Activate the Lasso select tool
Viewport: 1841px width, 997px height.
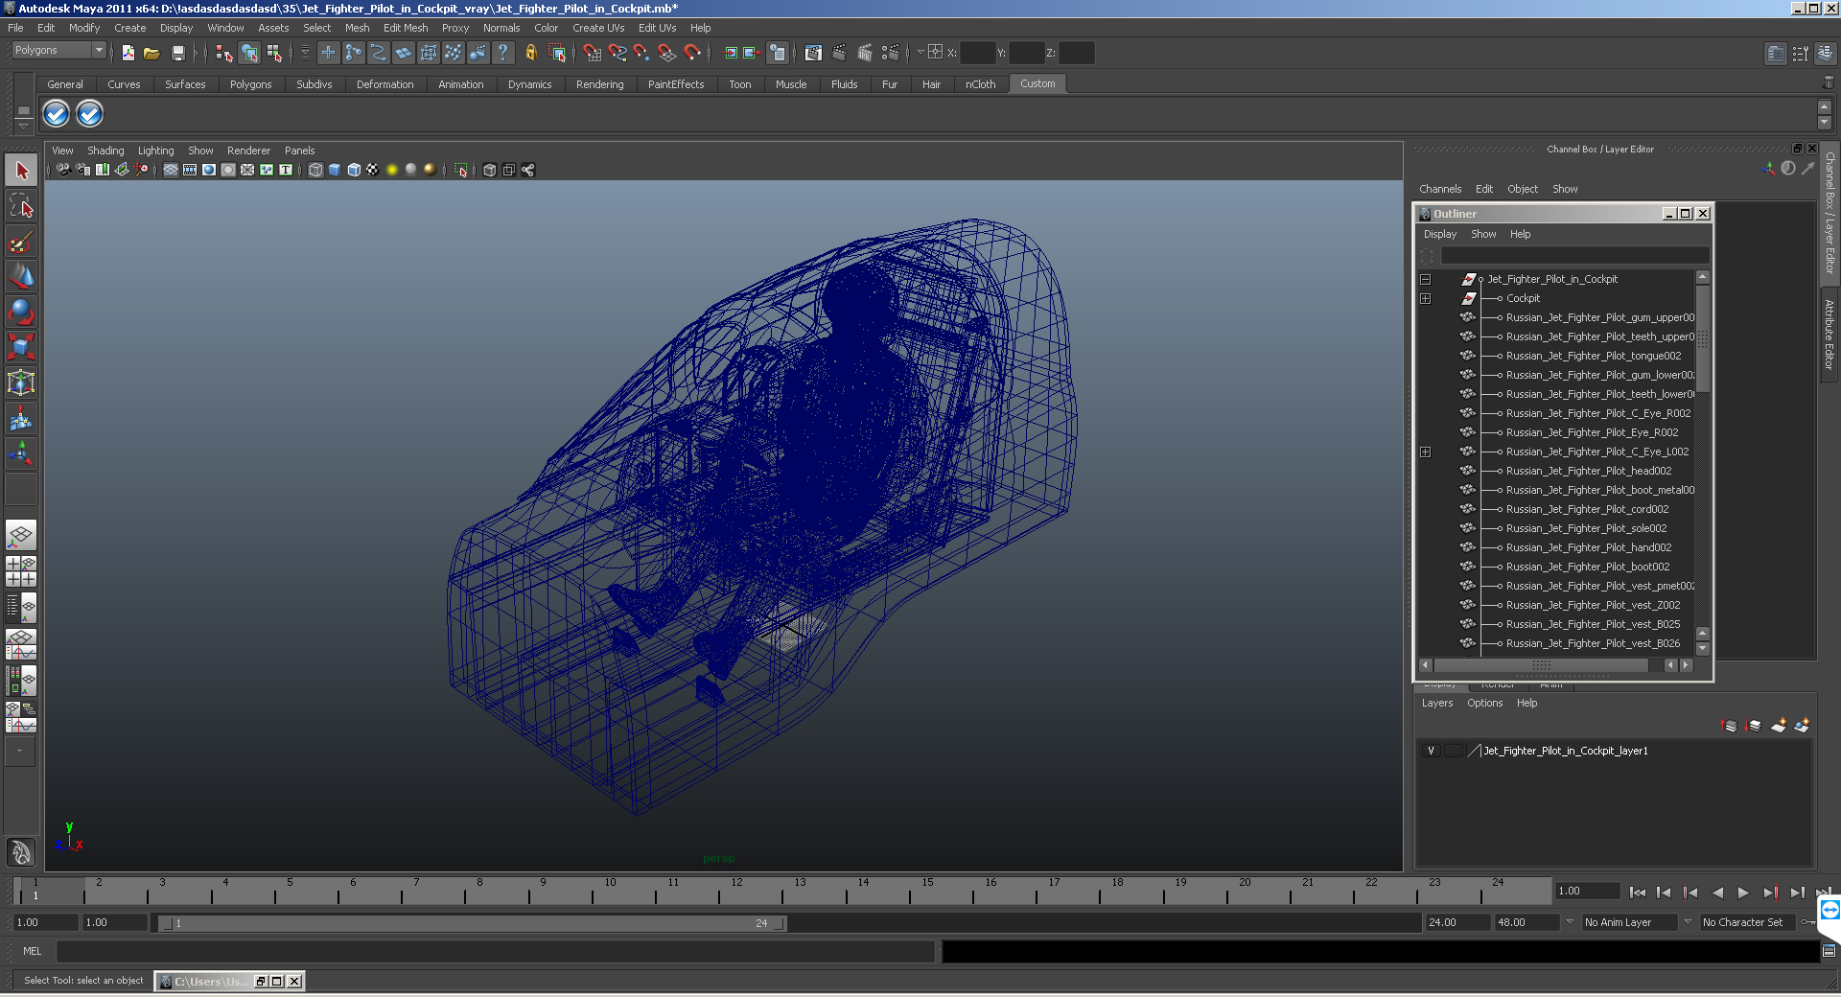21,206
